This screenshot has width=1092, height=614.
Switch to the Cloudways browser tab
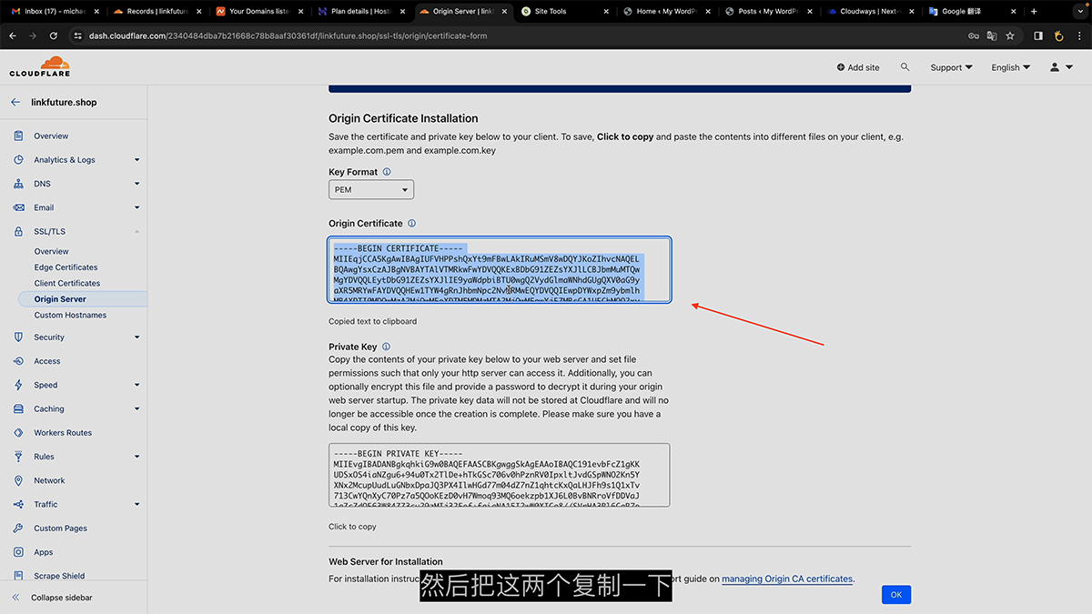click(x=870, y=12)
